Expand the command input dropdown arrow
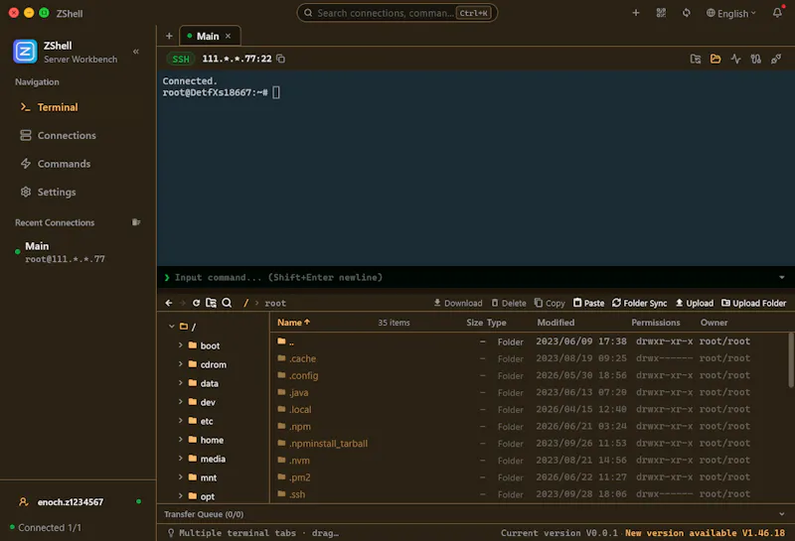 (x=781, y=277)
